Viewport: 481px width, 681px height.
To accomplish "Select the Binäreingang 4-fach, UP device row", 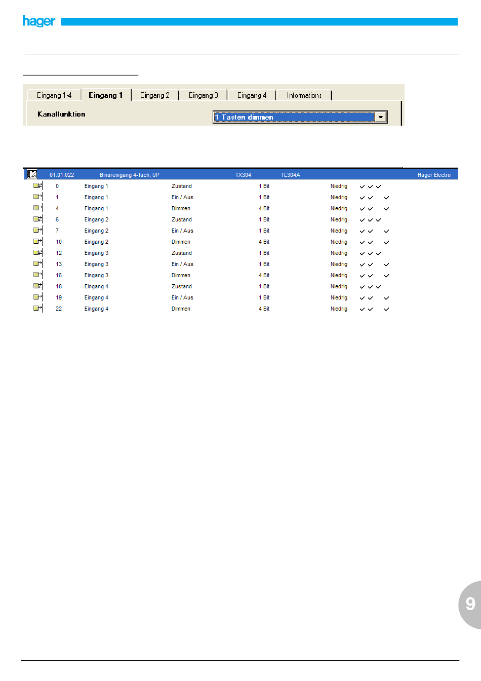I will [x=130, y=175].
